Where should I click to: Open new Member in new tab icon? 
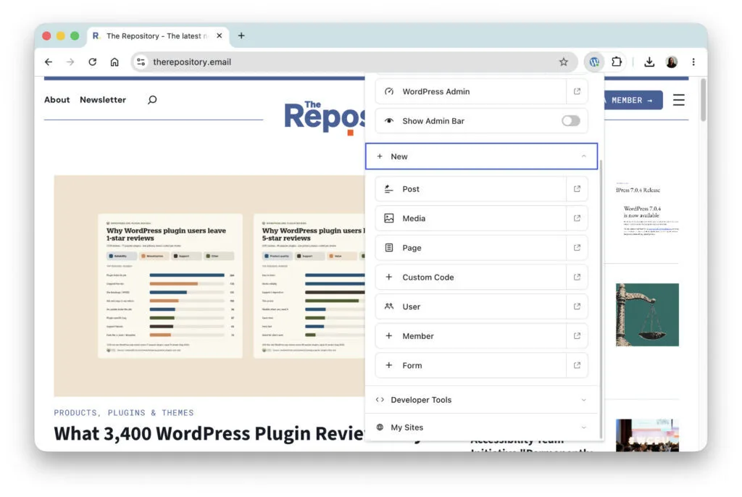577,335
